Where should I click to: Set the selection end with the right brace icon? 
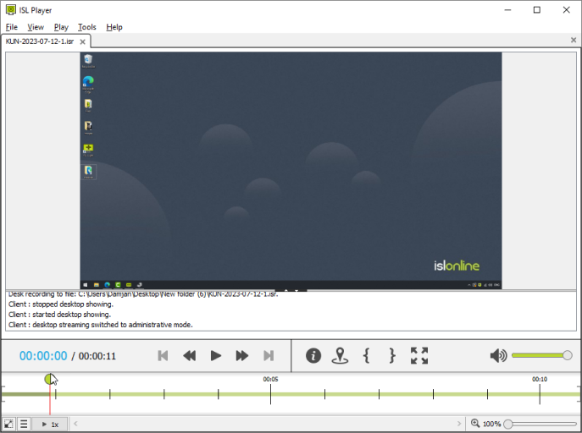point(392,356)
